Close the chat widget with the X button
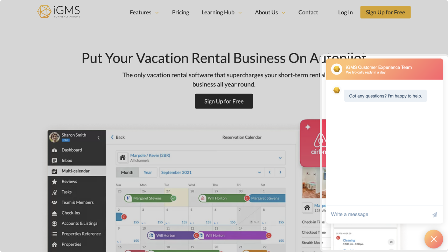Screen dimensions: 448x252 click(434, 239)
